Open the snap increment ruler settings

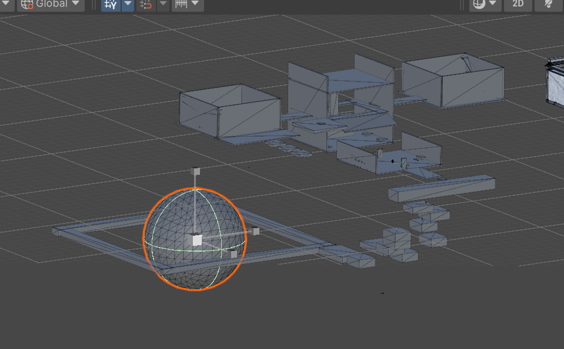point(181,4)
